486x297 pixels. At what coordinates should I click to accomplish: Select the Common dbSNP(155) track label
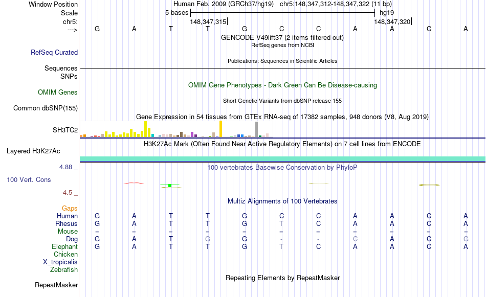45,108
